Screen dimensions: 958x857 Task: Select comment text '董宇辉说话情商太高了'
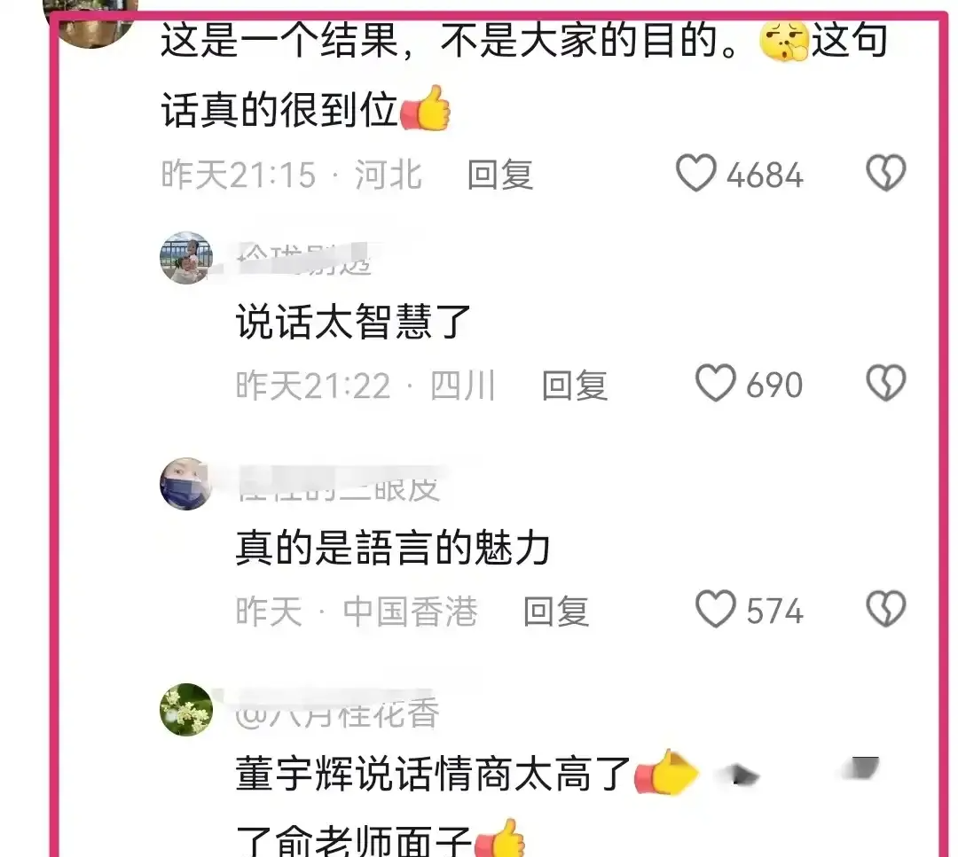(433, 774)
